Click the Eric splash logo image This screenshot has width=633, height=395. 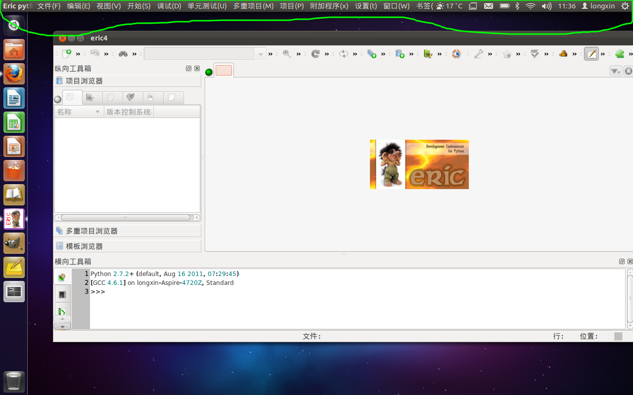(x=419, y=164)
